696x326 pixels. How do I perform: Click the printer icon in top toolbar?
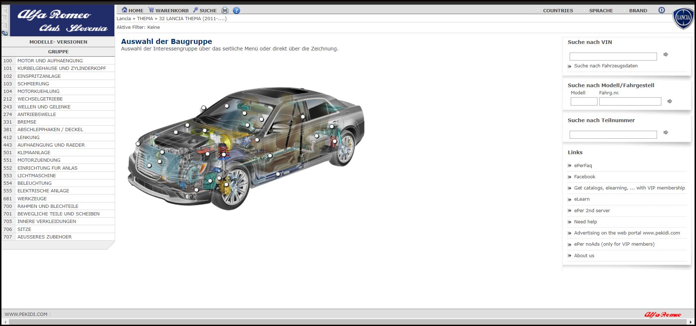[x=225, y=10]
